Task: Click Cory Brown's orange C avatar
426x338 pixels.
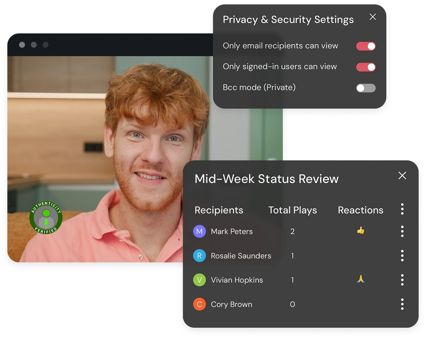Action: [x=199, y=304]
